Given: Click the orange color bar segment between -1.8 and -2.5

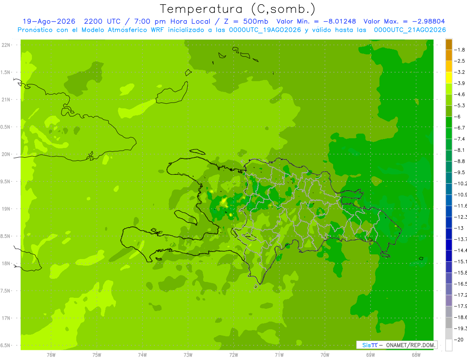Looking at the screenshot, I should pos(449,55).
